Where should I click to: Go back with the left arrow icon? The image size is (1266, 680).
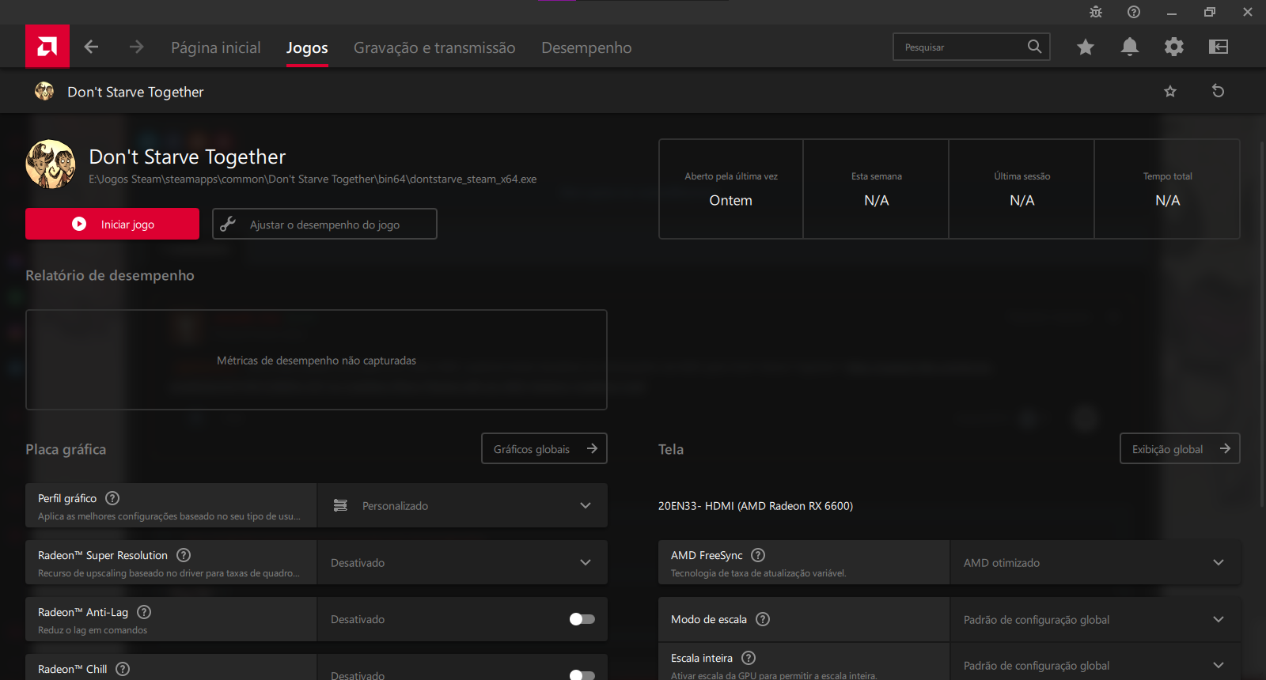pyautogui.click(x=92, y=47)
